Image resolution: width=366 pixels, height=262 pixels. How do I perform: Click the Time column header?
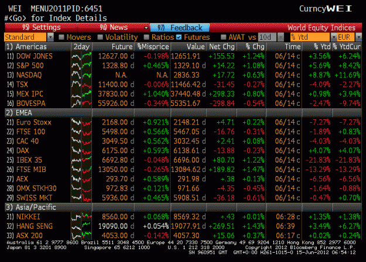(x=284, y=47)
